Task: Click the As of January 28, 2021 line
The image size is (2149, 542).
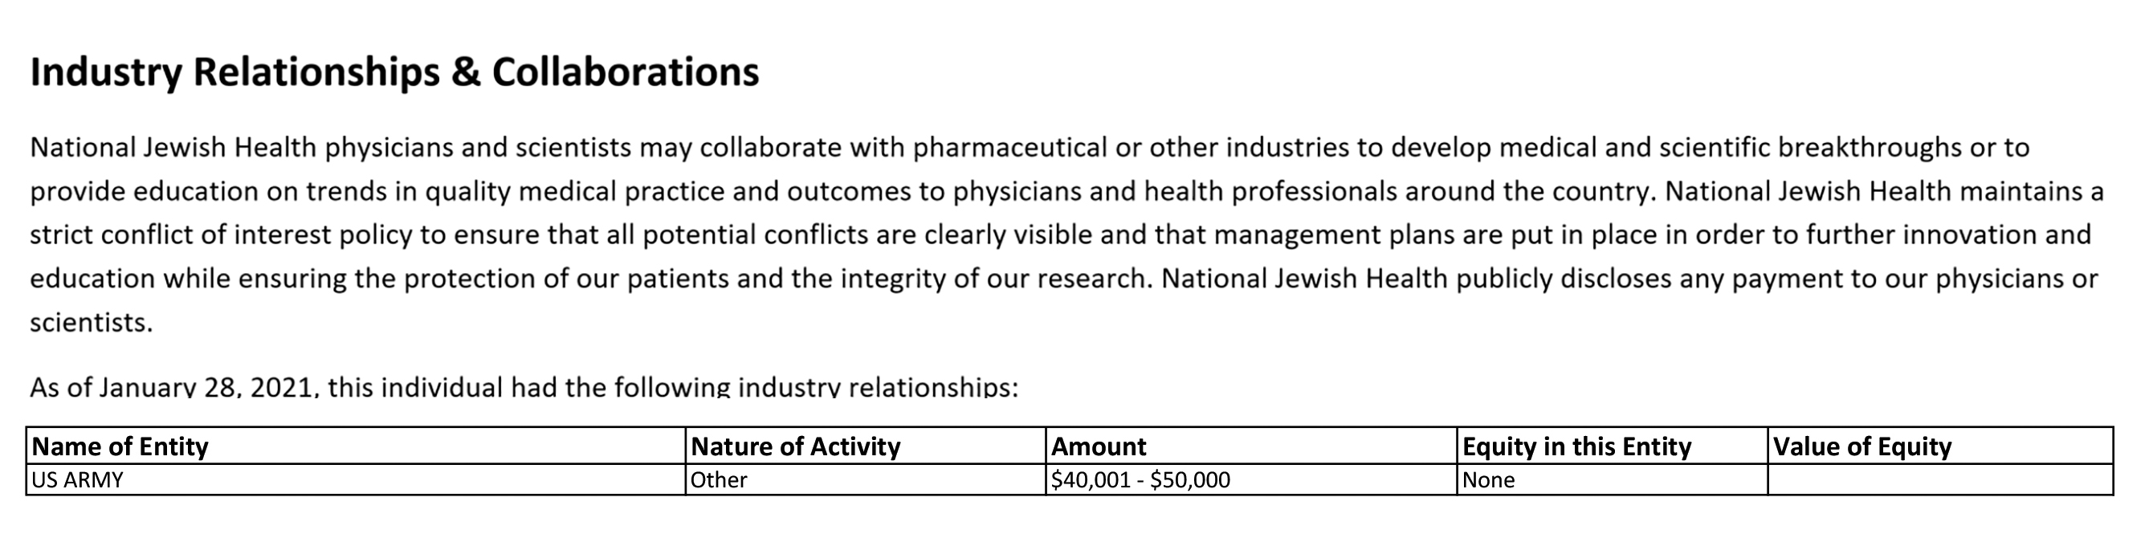Action: tap(524, 387)
